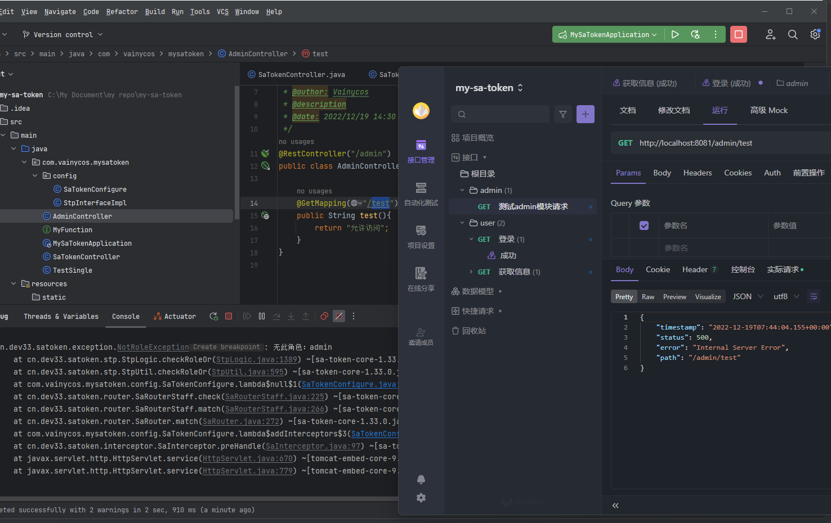Uncheck the Query 参数 row checkbox
The width and height of the screenshot is (831, 523).
pos(644,226)
